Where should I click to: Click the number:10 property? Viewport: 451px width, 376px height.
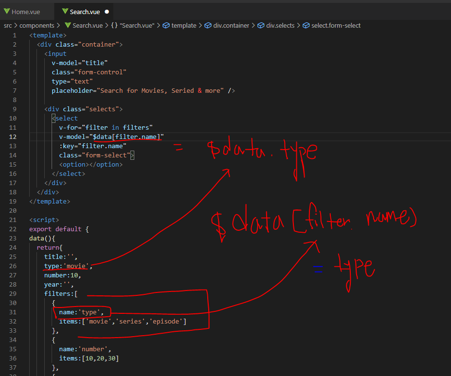(63, 275)
